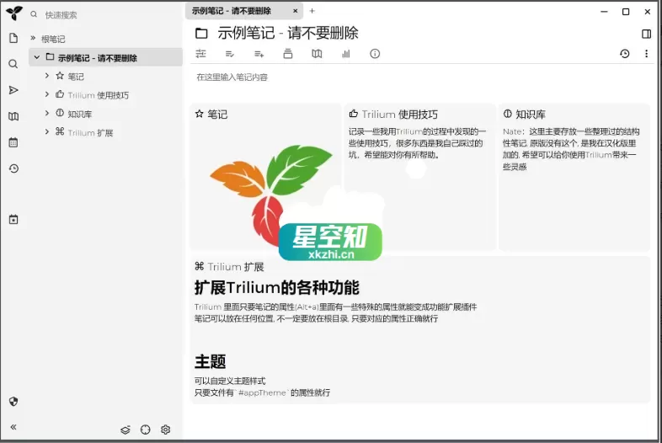
Task: Create a new note from sidebar
Action: 13,38
